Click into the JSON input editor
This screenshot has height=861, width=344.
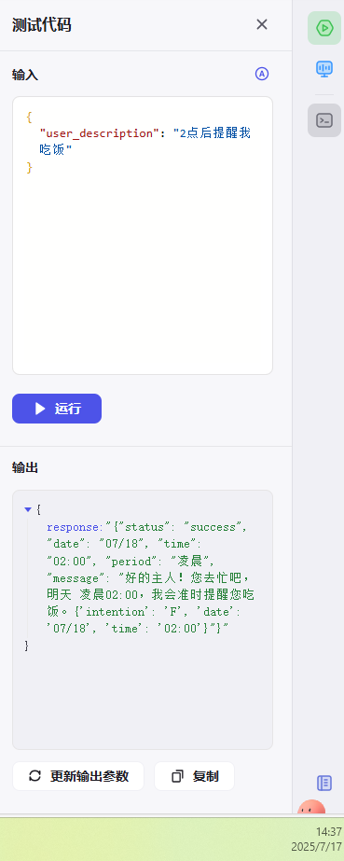(143, 236)
